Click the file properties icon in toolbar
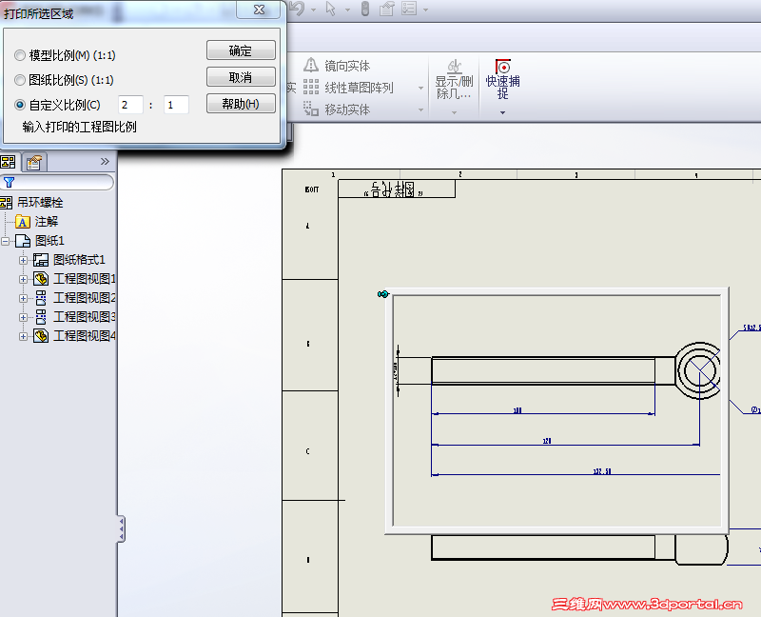 coord(387,9)
